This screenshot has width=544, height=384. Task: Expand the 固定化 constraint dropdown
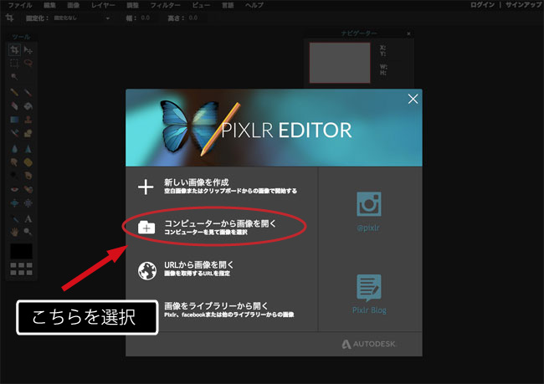pyautogui.click(x=82, y=18)
